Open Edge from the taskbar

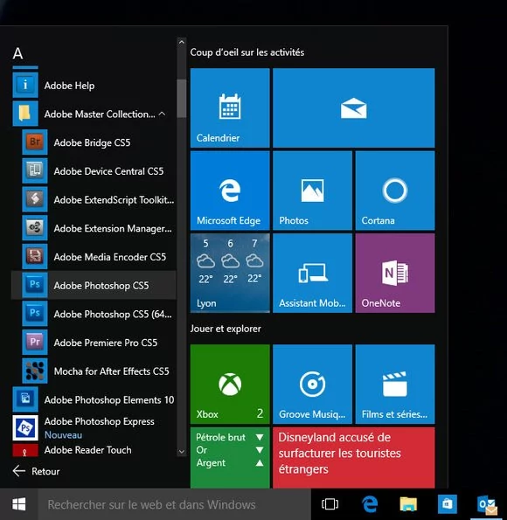(369, 504)
